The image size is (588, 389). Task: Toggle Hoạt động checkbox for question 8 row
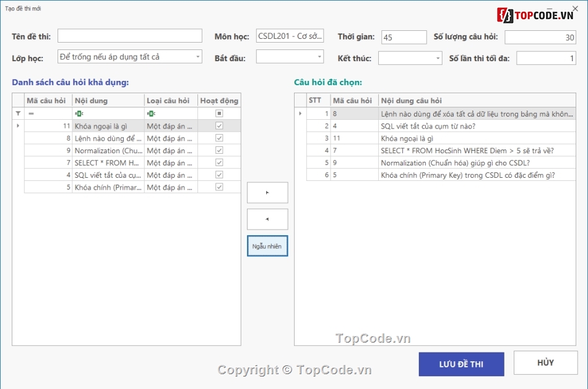[219, 138]
